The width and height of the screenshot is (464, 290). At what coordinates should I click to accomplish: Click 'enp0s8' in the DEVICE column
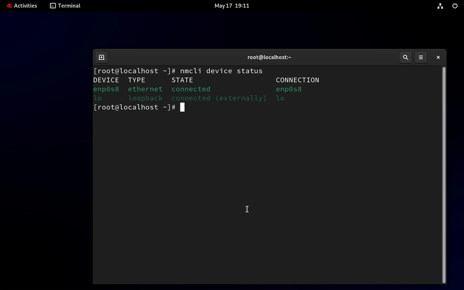pyautogui.click(x=106, y=89)
